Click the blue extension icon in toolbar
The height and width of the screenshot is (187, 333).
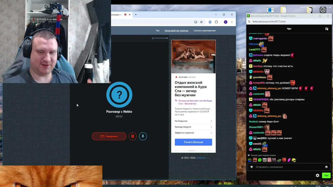[210, 22]
